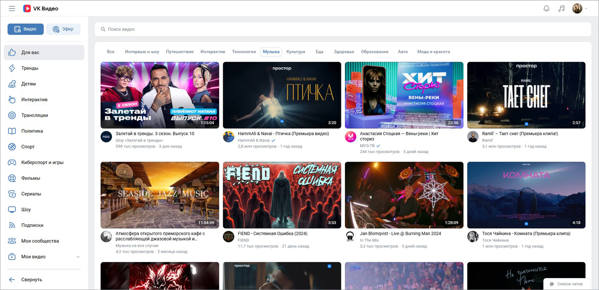Open the Хит сторис video thumbnail

404,95
